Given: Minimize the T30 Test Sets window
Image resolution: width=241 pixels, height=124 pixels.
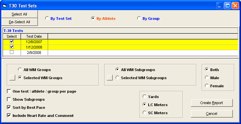Looking at the screenshot, I should click(220, 6).
